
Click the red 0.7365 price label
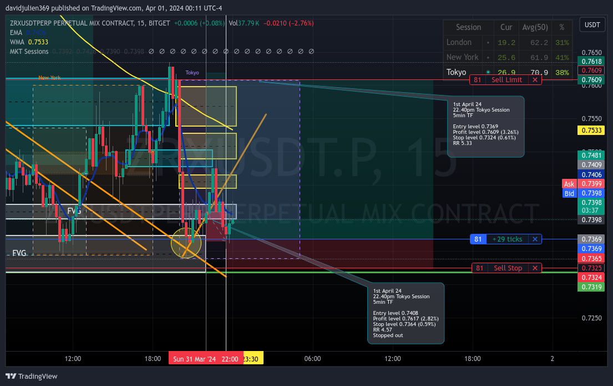point(591,259)
